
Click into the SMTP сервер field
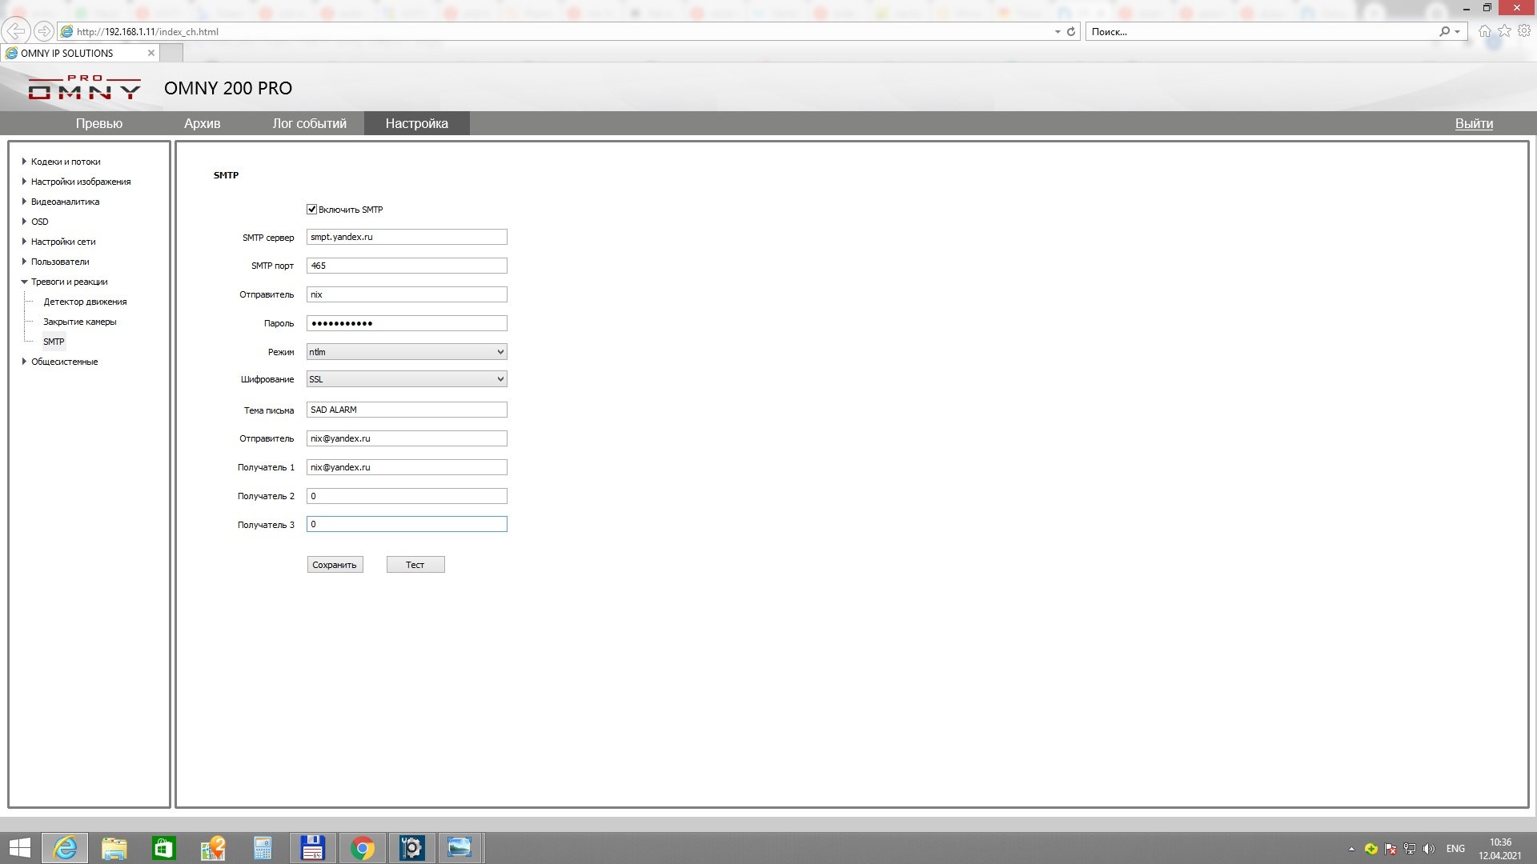pyautogui.click(x=407, y=238)
